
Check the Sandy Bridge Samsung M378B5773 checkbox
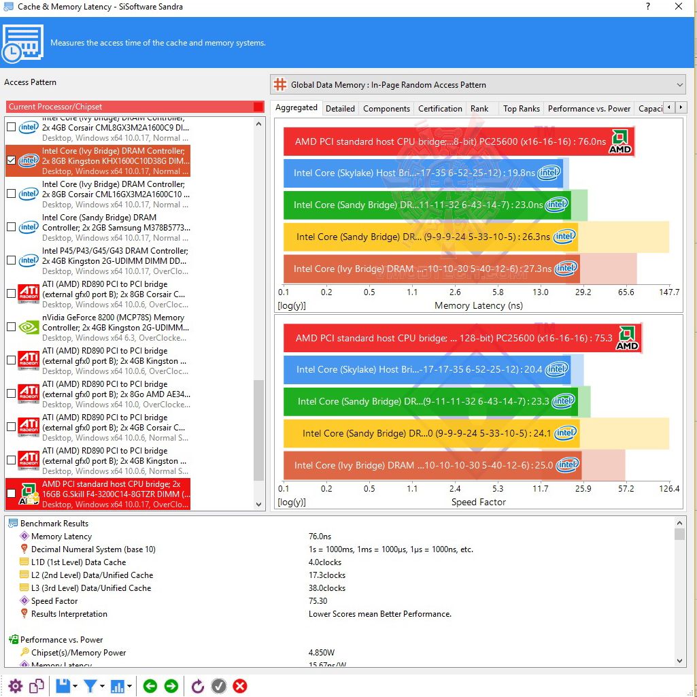point(12,227)
